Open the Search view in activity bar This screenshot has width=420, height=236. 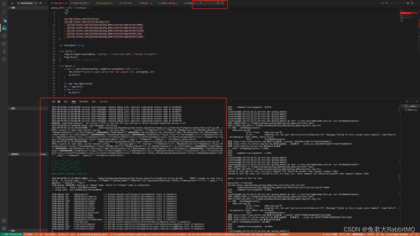pos(4,12)
